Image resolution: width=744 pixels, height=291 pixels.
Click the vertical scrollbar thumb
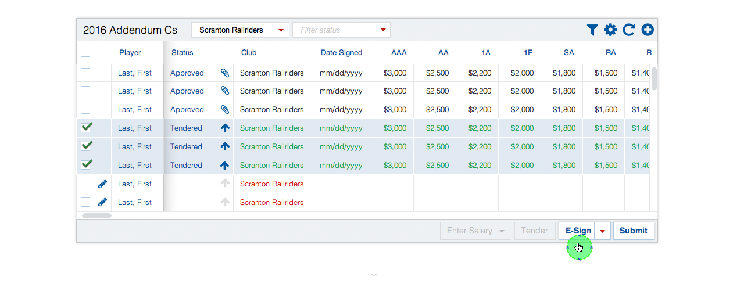pos(654,79)
